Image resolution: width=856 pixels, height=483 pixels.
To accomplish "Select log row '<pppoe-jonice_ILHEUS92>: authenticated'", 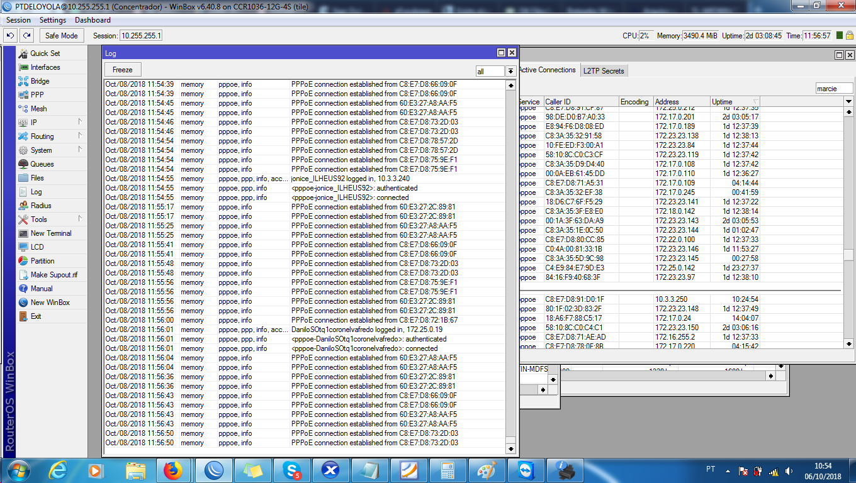I will [x=305, y=188].
